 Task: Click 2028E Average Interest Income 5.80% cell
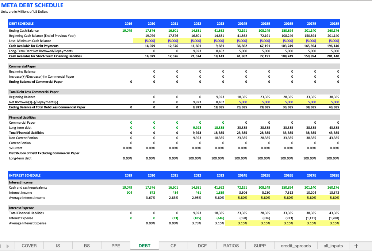(328, 198)
